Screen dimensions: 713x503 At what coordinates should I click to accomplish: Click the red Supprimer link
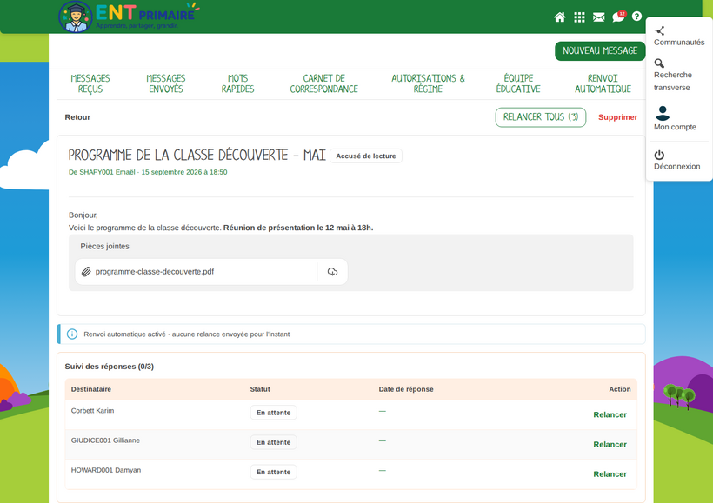click(617, 117)
